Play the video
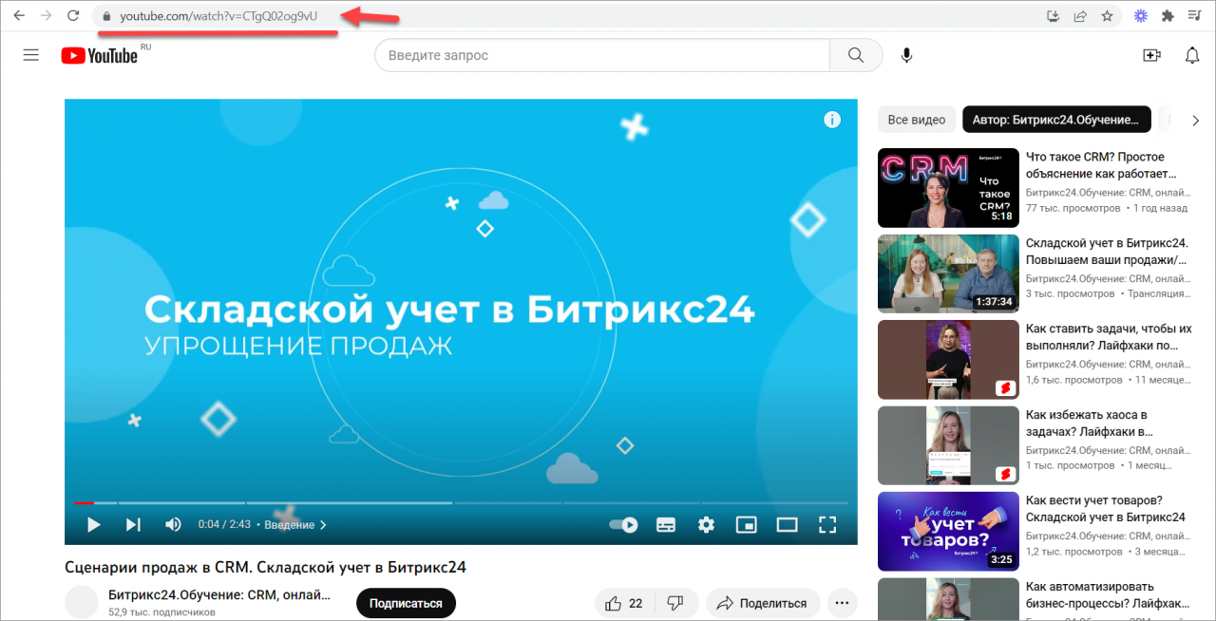Screen dimensions: 1216x621 point(93,524)
